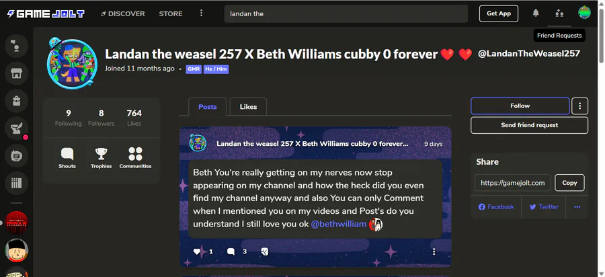Like the post with heart icon
The image size is (605, 277).
(x=197, y=251)
